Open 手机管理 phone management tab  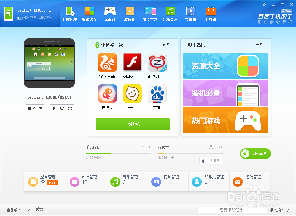point(69,14)
